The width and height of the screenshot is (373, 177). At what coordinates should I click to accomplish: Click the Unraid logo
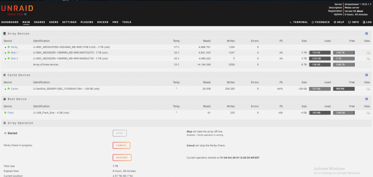pyautogui.click(x=17, y=9)
